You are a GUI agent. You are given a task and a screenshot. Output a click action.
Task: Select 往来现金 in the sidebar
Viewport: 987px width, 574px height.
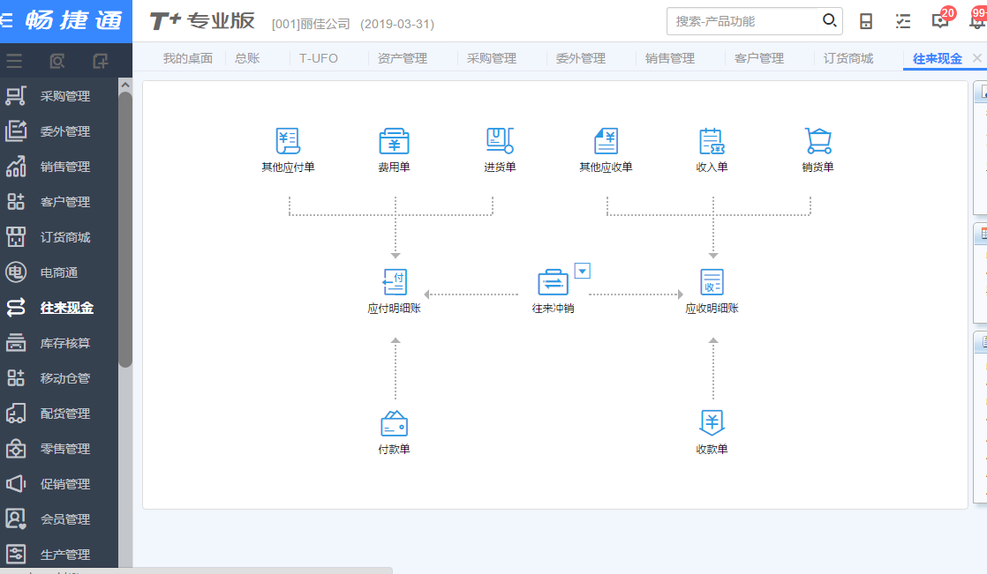tap(59, 308)
